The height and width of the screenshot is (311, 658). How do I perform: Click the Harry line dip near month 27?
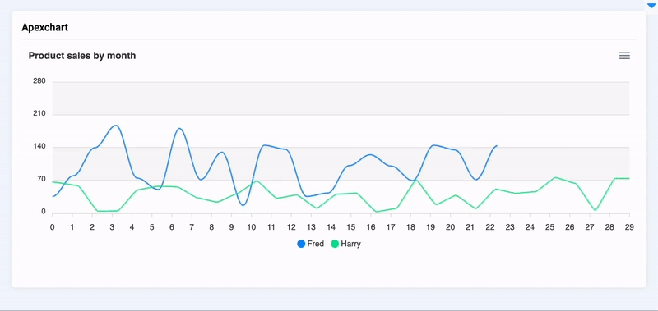click(x=595, y=211)
